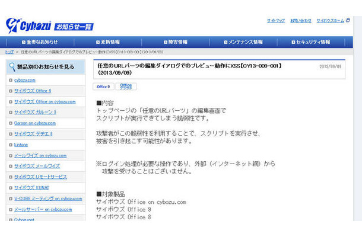Open the Garoon on cybozu.com link
Viewport: 362px width, 237px height.
[x=35, y=123]
